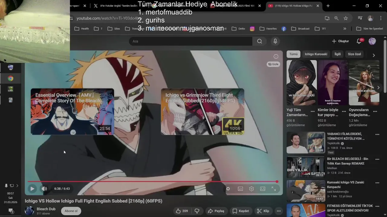Image resolution: width=387 pixels, height=217 pixels.
Task: Open options for YABANCI FİLMLERDEKİ video
Action: click(377, 135)
